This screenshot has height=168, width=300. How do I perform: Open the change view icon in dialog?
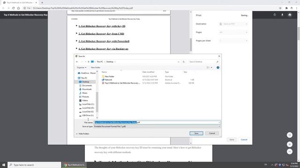tap(208, 67)
